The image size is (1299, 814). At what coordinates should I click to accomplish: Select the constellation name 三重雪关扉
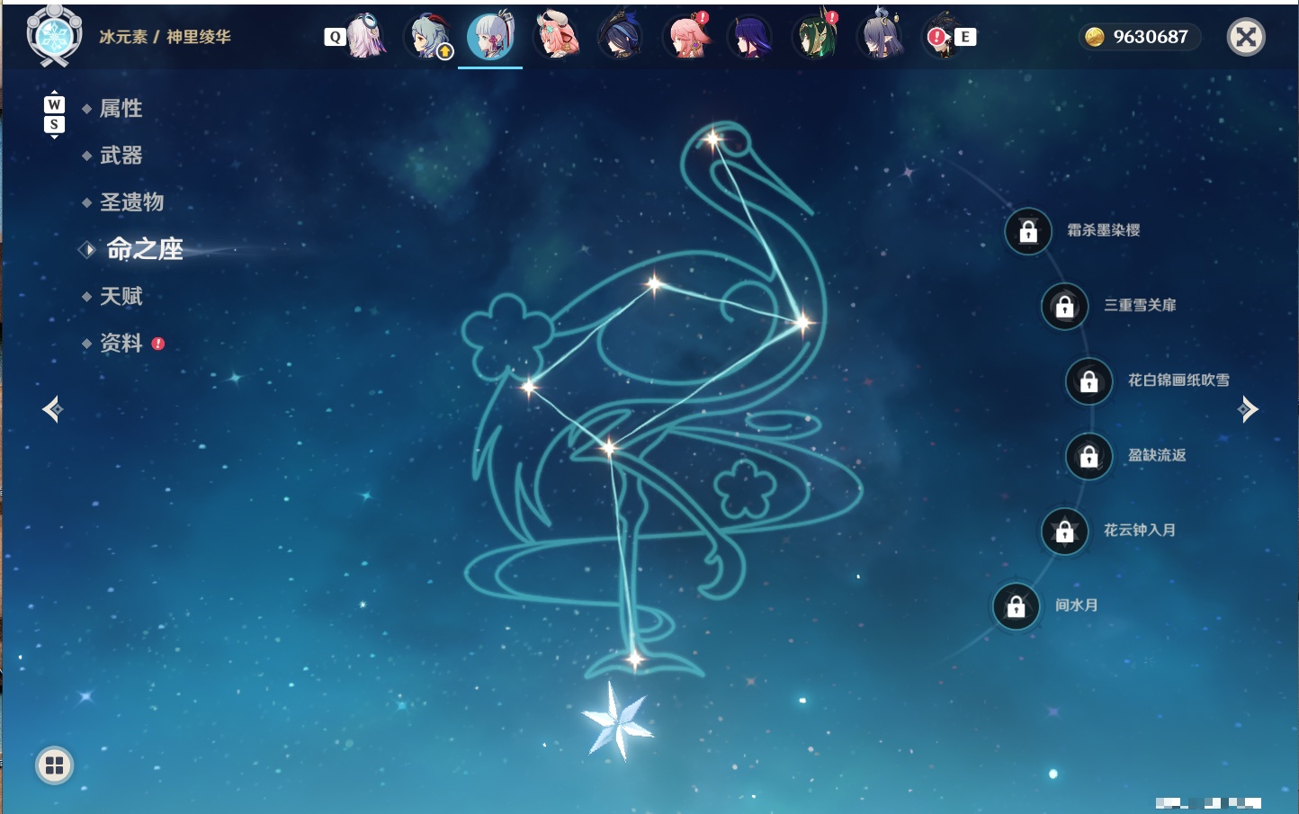(1140, 305)
